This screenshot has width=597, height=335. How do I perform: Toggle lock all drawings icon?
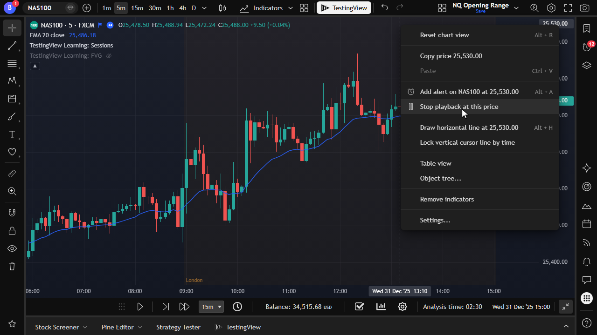pyautogui.click(x=12, y=230)
